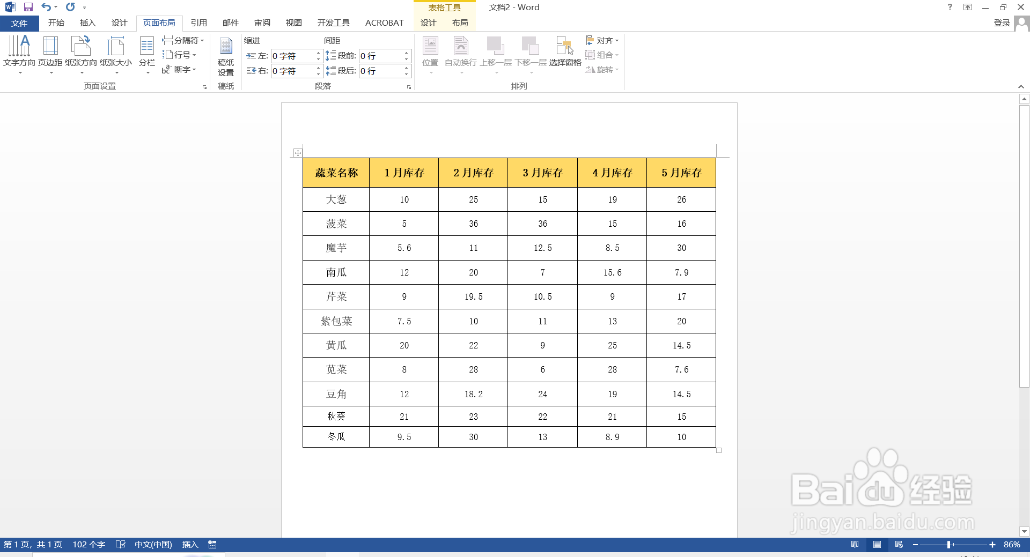The image size is (1030, 557).
Task: Adjust the zoom slider handle
Action: (x=949, y=545)
